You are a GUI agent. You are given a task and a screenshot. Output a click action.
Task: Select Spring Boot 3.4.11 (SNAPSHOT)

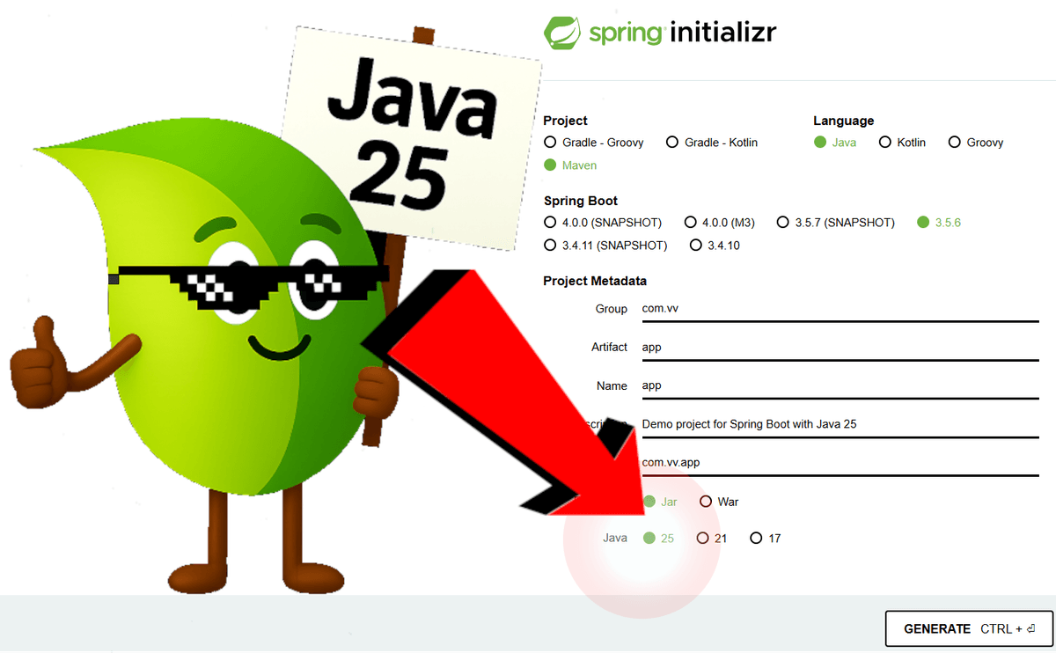point(605,246)
